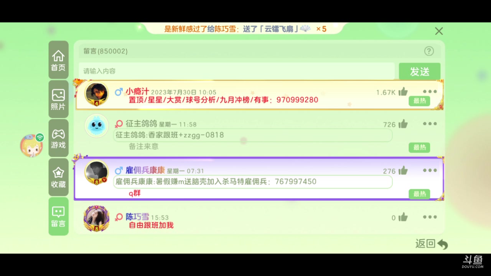Open more options for 雇佣兵康康's message
Image resolution: width=491 pixels, height=276 pixels.
[430, 170]
